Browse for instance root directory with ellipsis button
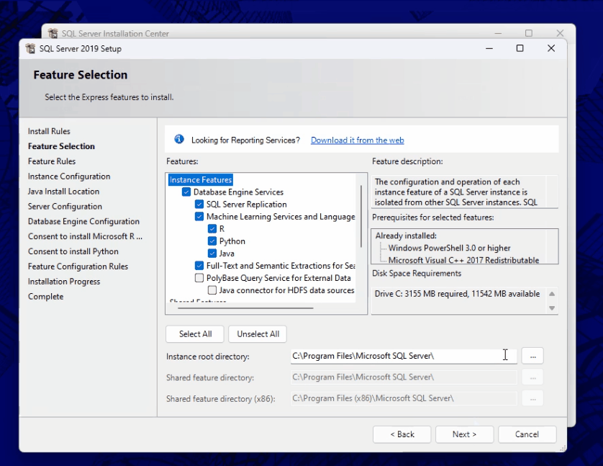603x466 pixels. pyautogui.click(x=532, y=355)
